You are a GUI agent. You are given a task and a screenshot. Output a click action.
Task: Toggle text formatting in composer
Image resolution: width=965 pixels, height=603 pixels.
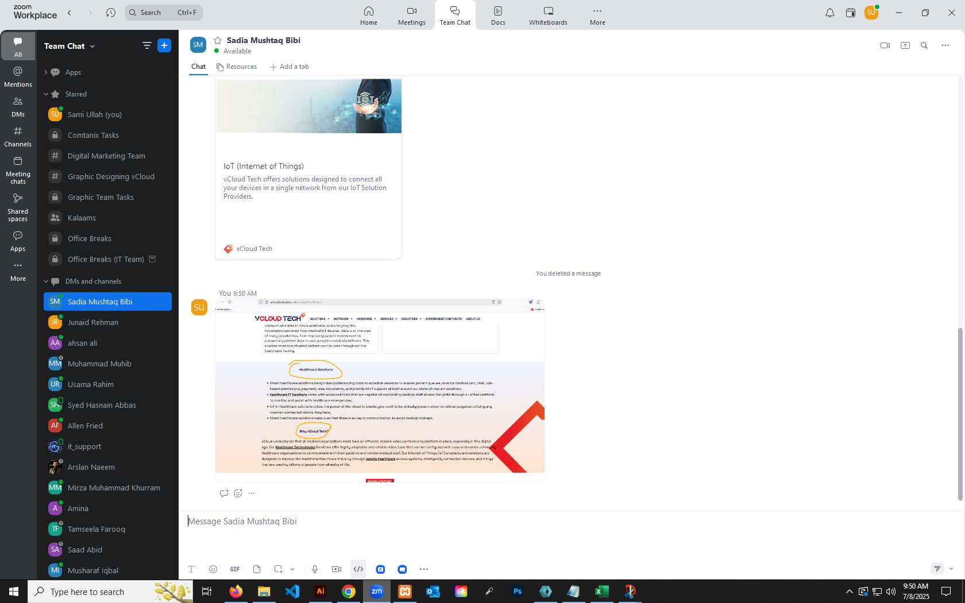pos(191,569)
